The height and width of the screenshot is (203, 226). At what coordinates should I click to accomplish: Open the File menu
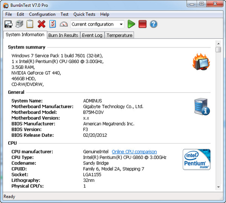(x=8, y=14)
